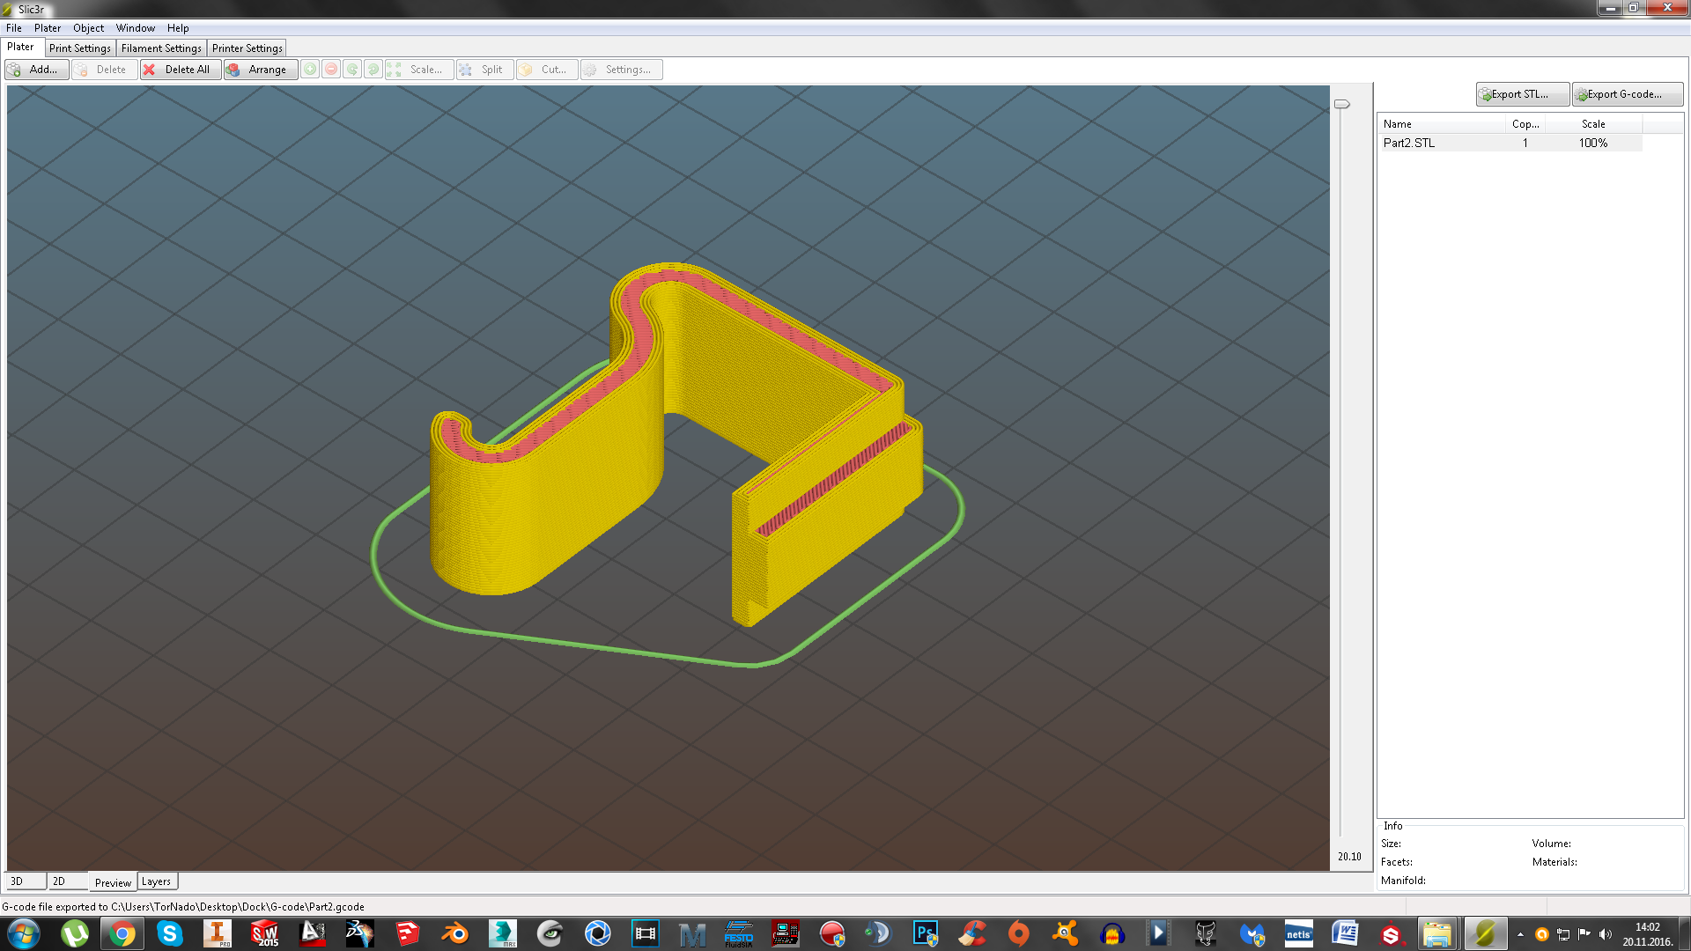1691x951 pixels.
Task: Open the Printer Settings tab
Action: click(247, 48)
